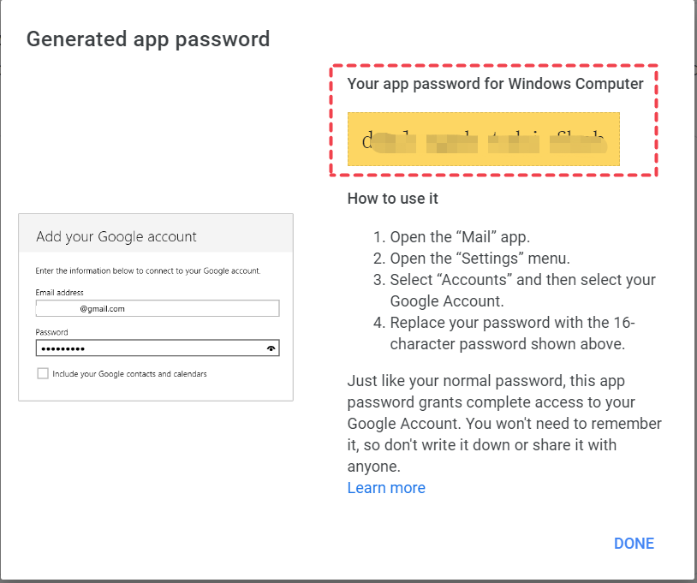Click the Password label above the field
Screen dimensions: 697x583
pyautogui.click(x=51, y=332)
